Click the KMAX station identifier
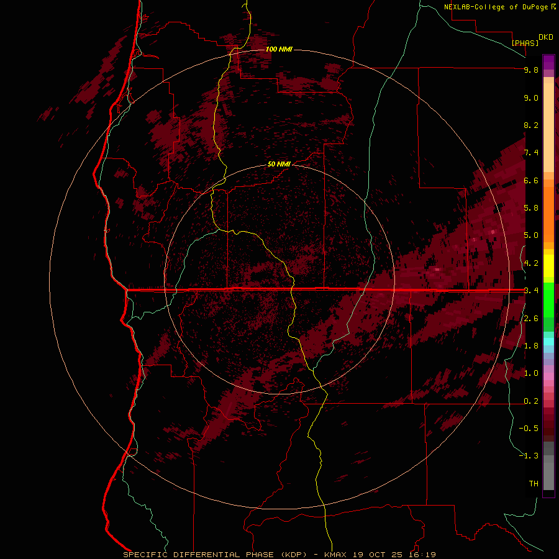559x559 pixels. click(x=335, y=555)
